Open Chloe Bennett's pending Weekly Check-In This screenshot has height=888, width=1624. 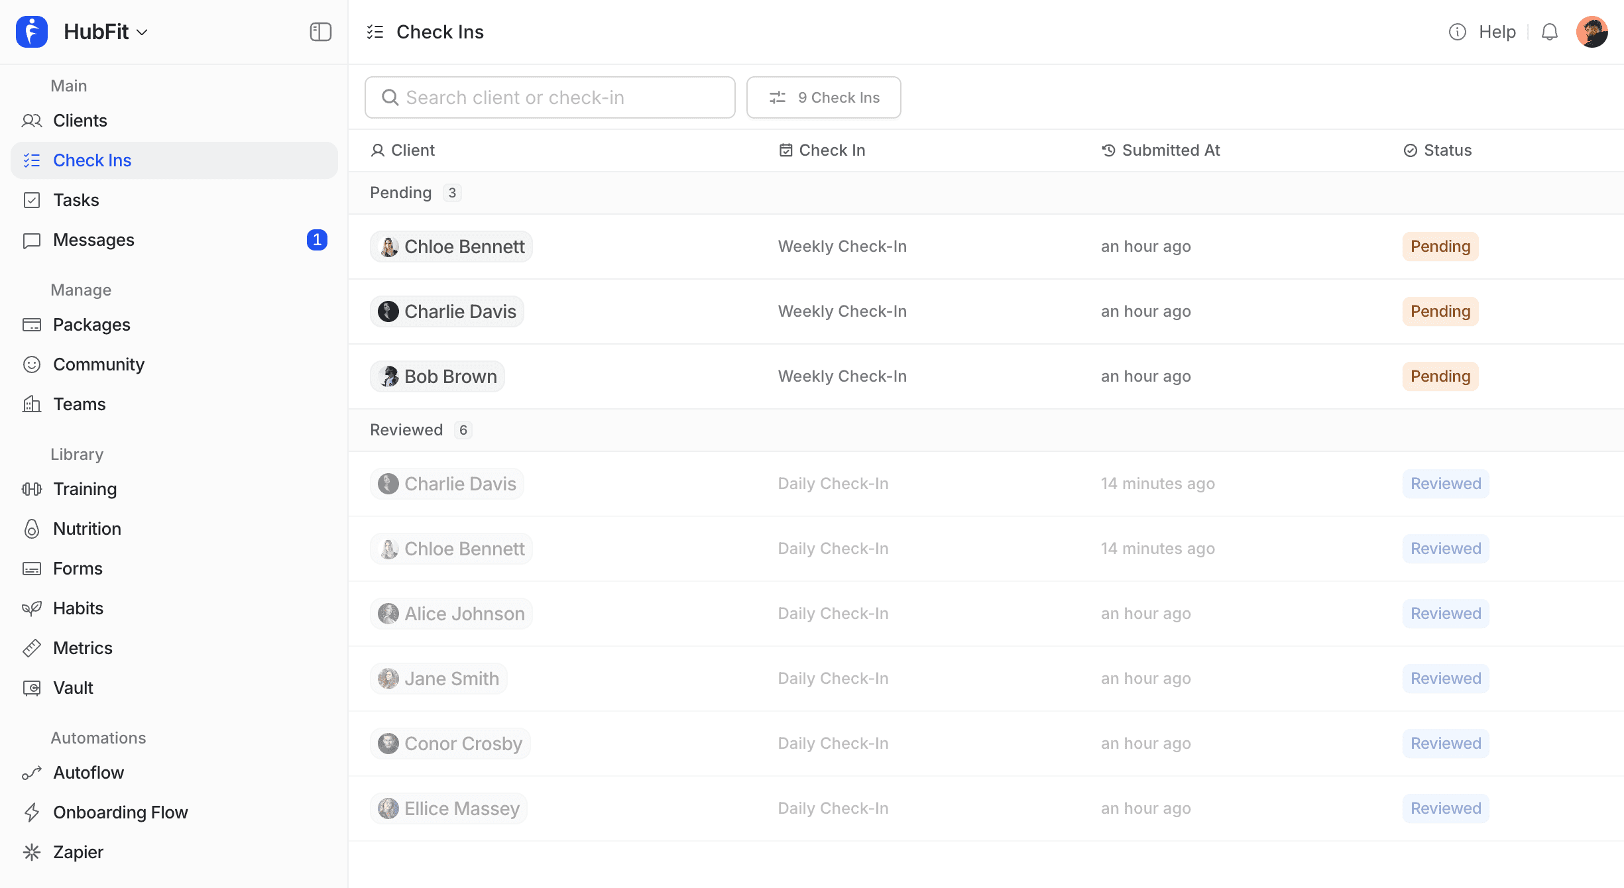click(x=842, y=247)
